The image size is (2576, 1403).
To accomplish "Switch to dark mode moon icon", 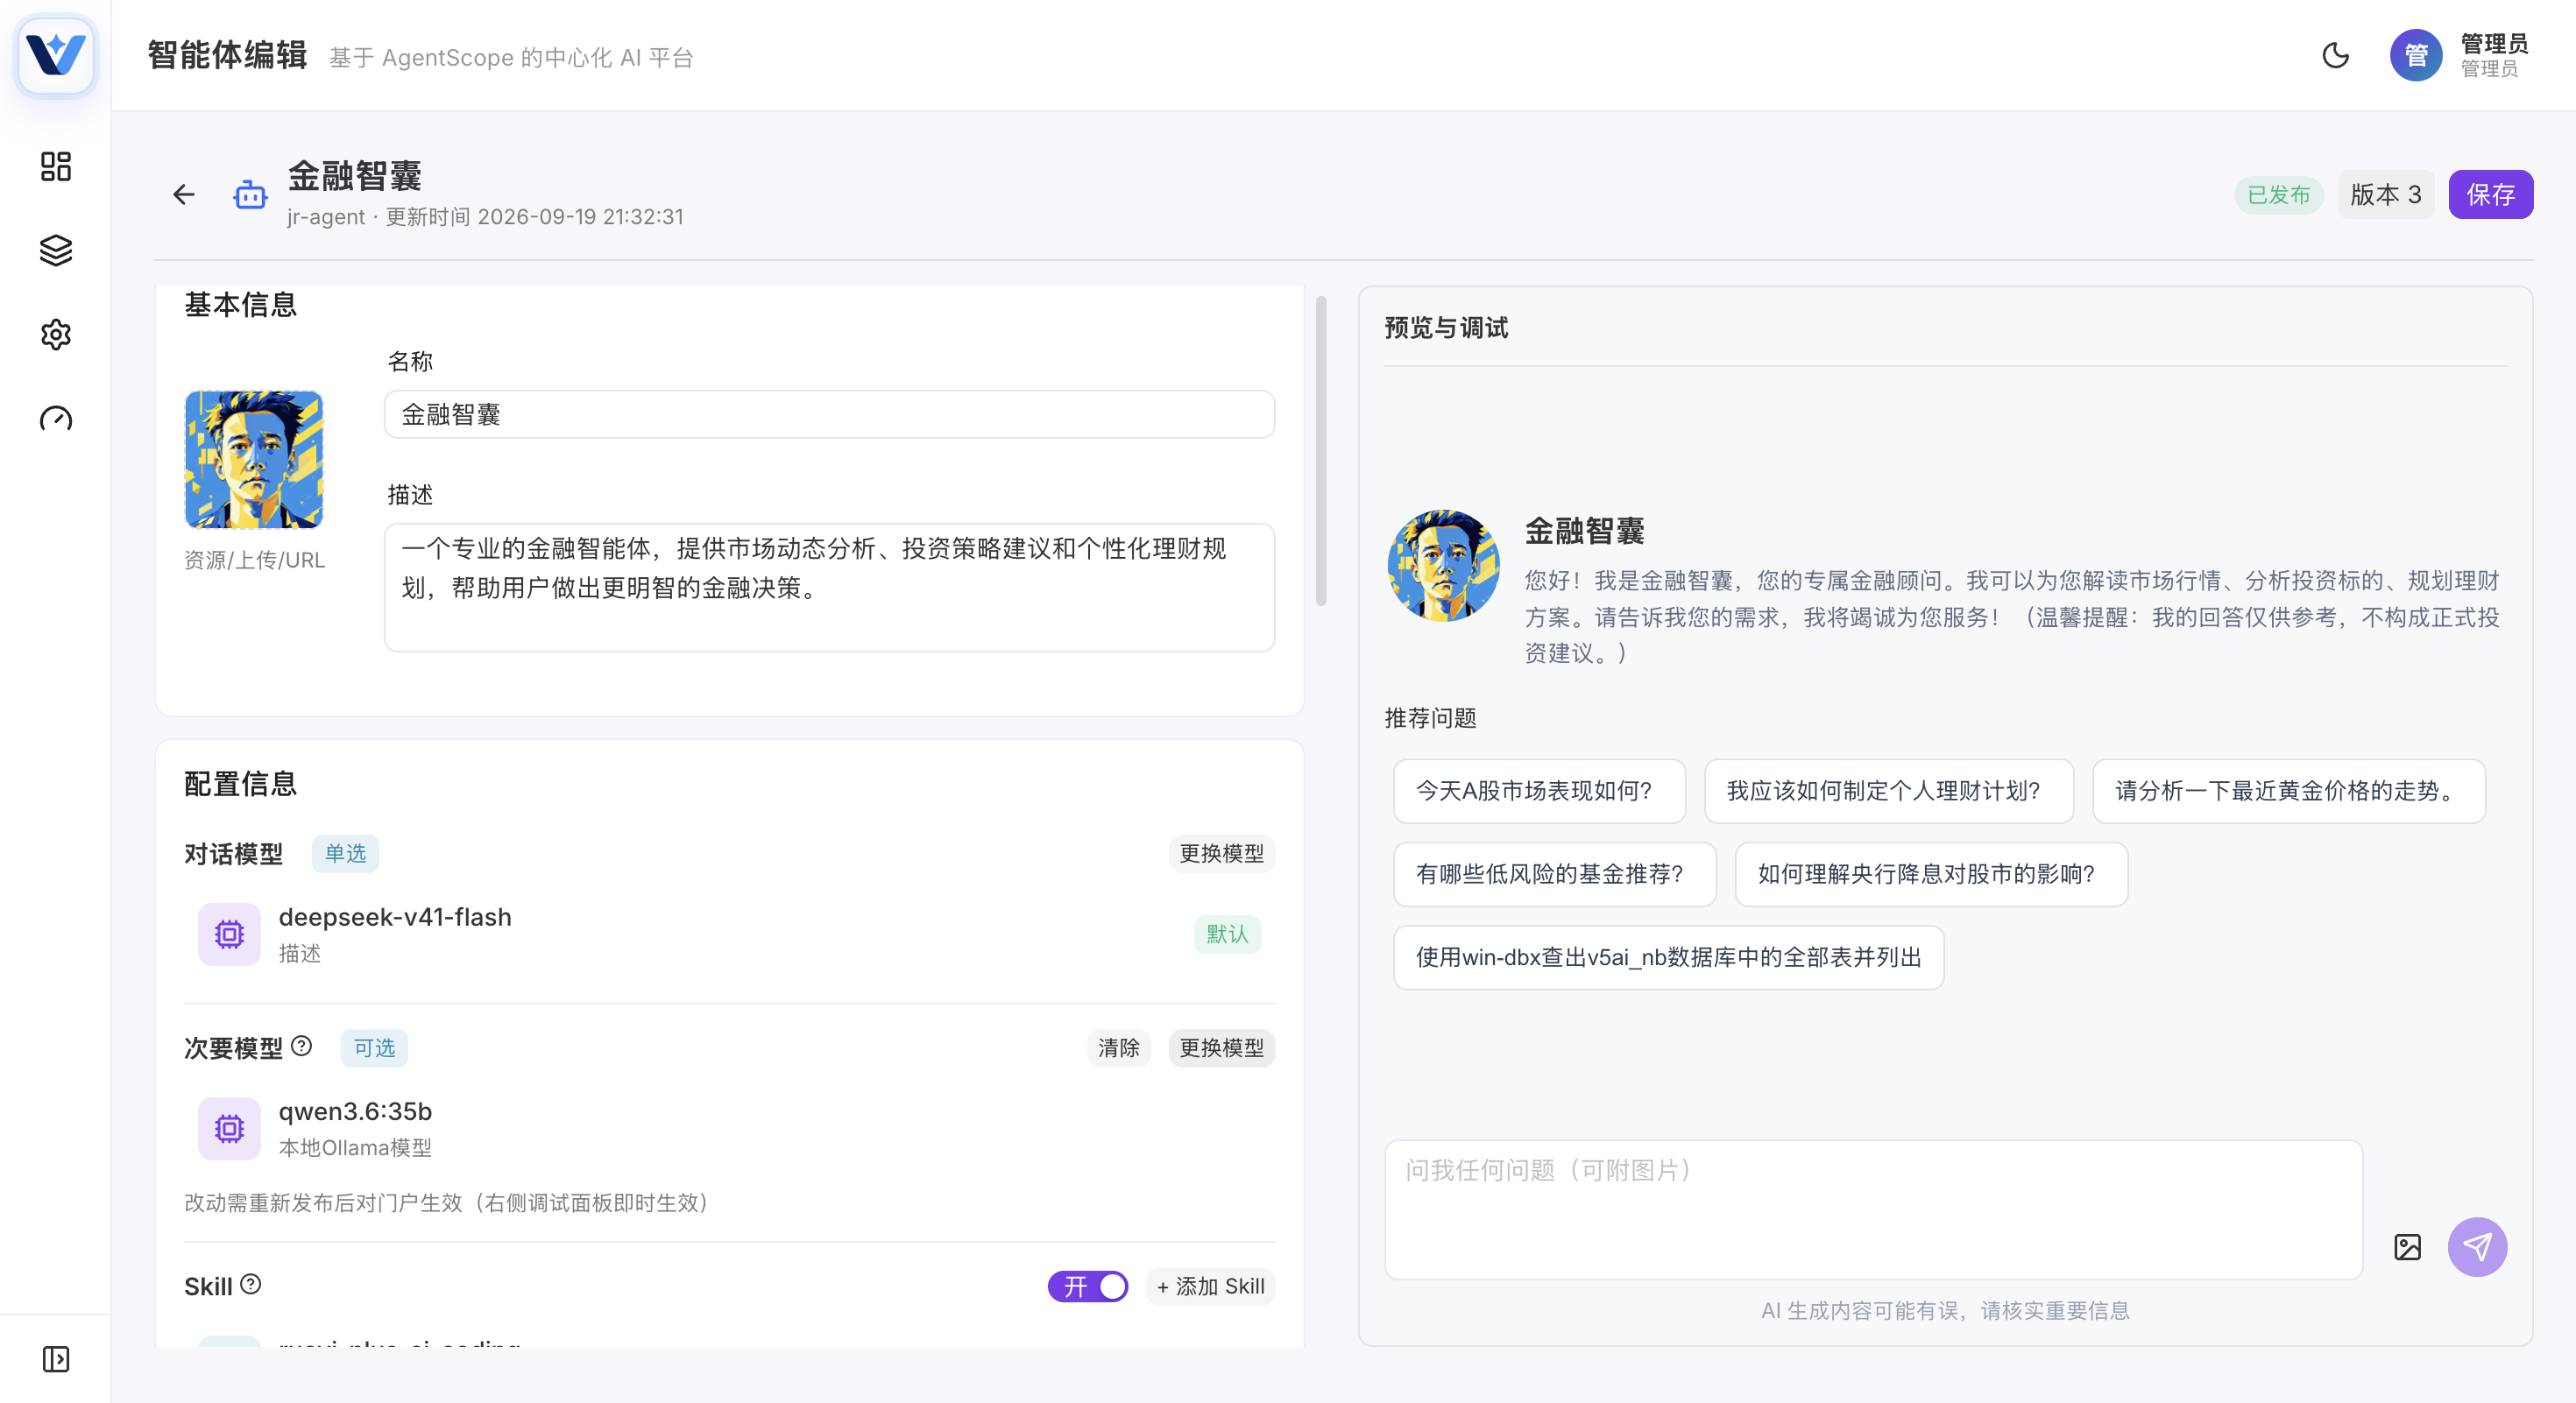I will (2335, 55).
